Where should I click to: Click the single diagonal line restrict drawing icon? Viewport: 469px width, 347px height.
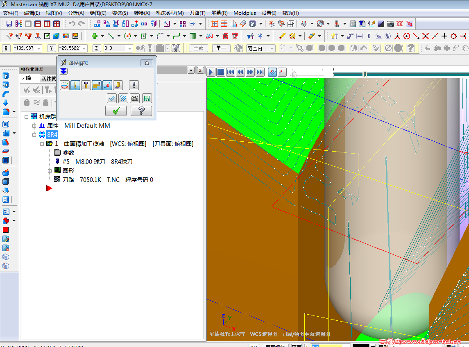112,98
